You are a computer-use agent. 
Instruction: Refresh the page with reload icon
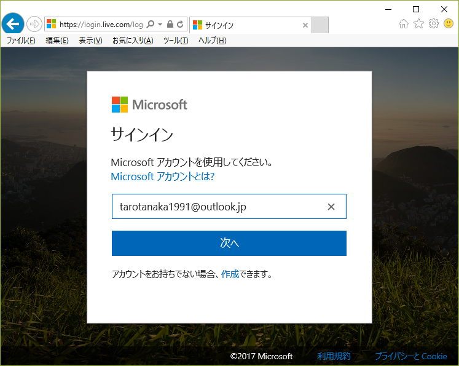[180, 24]
